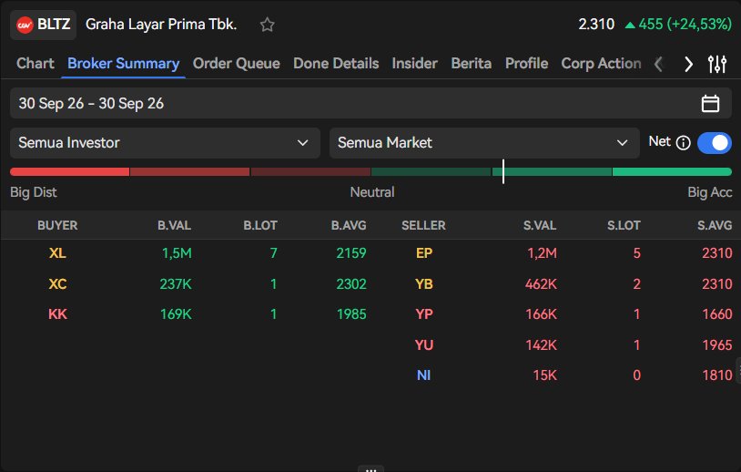Open the Profile tab
Viewport: 741px width, 472px height.
coord(526,64)
